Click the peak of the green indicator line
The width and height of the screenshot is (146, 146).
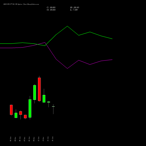(x=67, y=26)
